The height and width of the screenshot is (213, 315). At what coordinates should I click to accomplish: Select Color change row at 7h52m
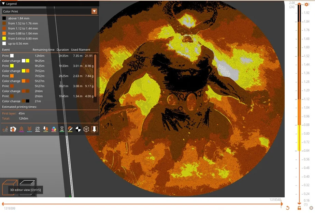click(x=48, y=71)
